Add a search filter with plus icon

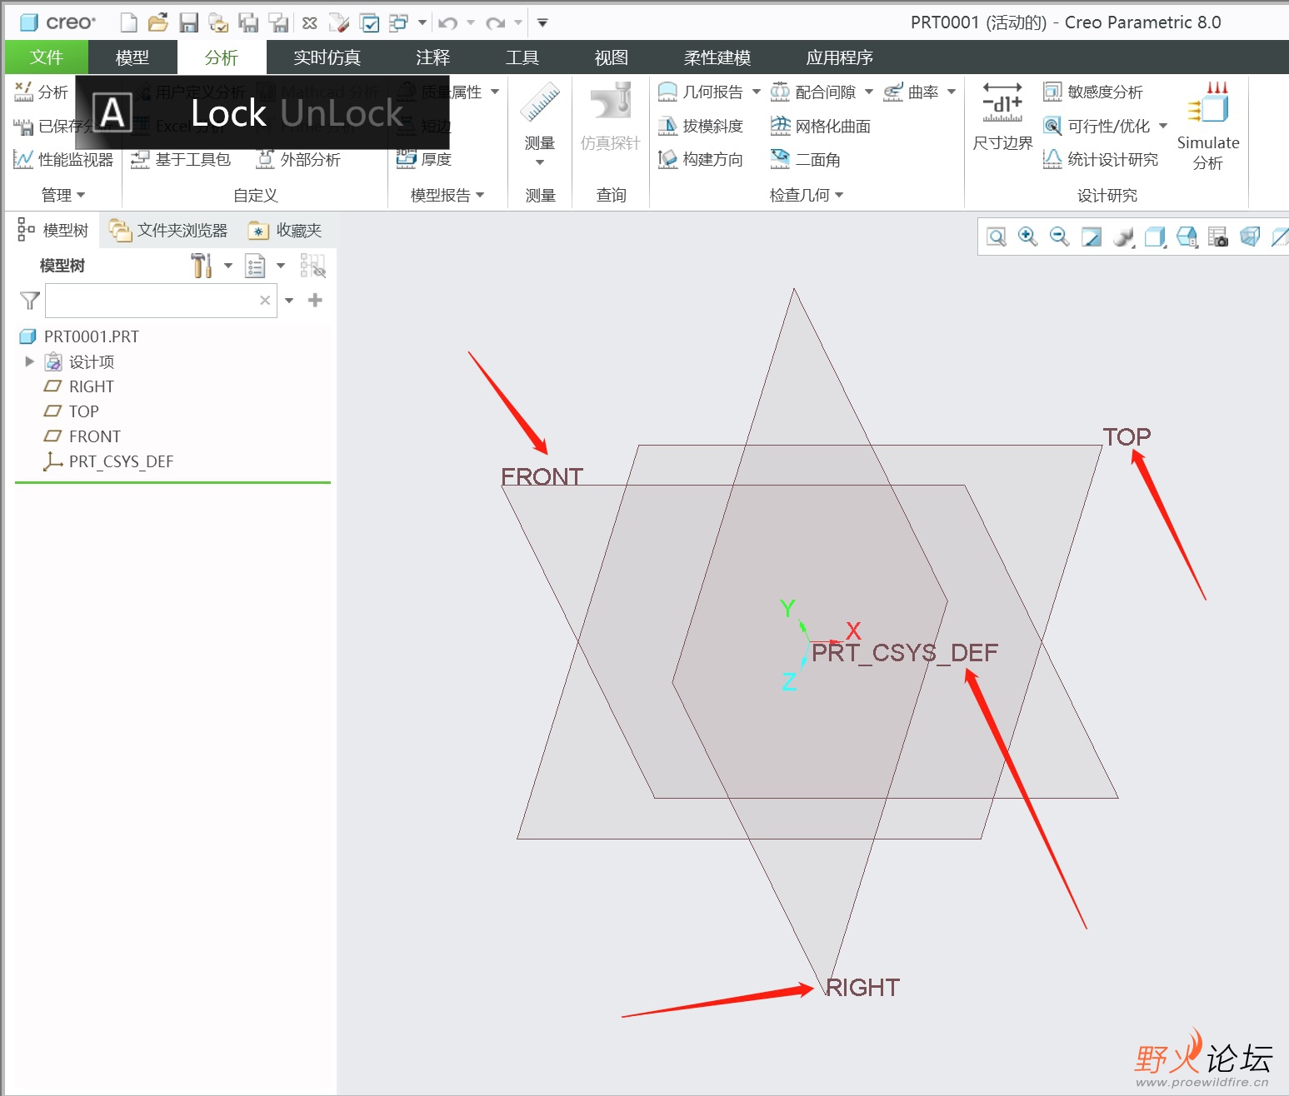315,300
